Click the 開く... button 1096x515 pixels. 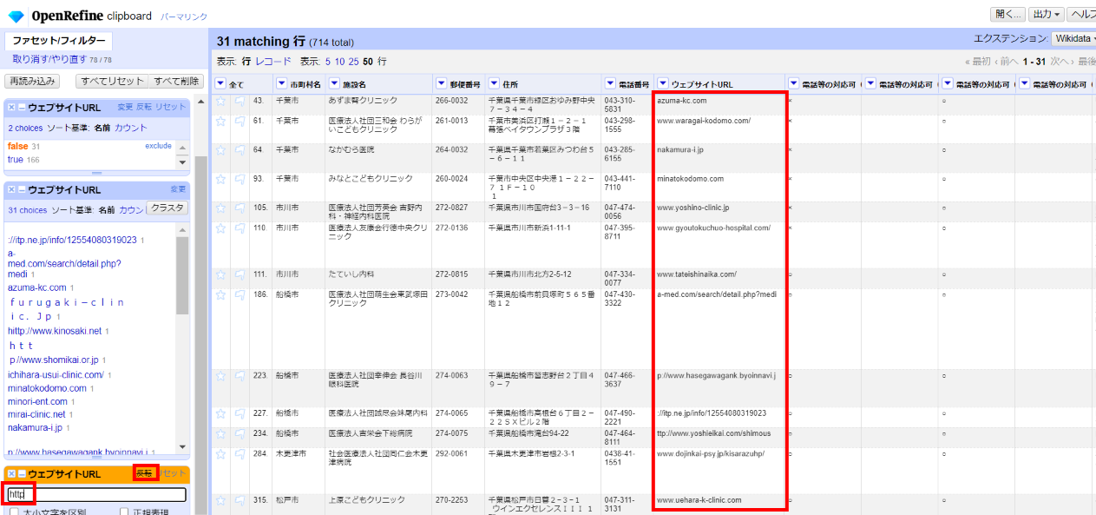click(x=1007, y=14)
